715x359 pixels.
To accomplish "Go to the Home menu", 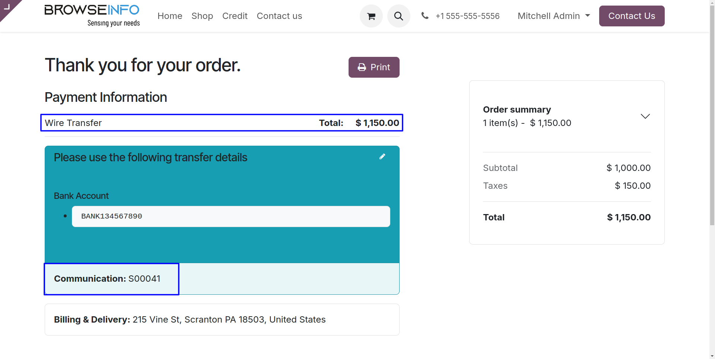I will click(x=170, y=16).
